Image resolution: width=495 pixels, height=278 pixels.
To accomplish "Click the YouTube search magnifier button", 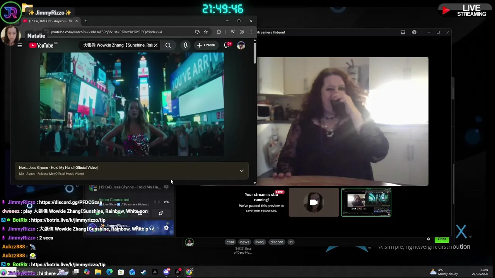I will [168, 45].
